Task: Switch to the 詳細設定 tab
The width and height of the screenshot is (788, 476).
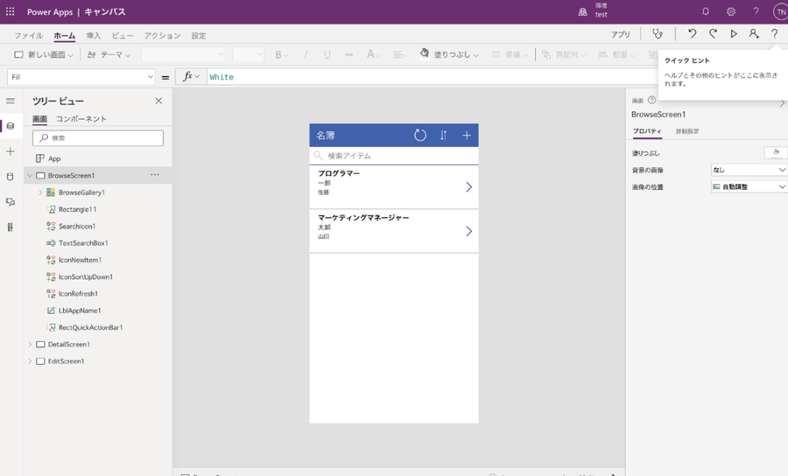Action: [687, 131]
